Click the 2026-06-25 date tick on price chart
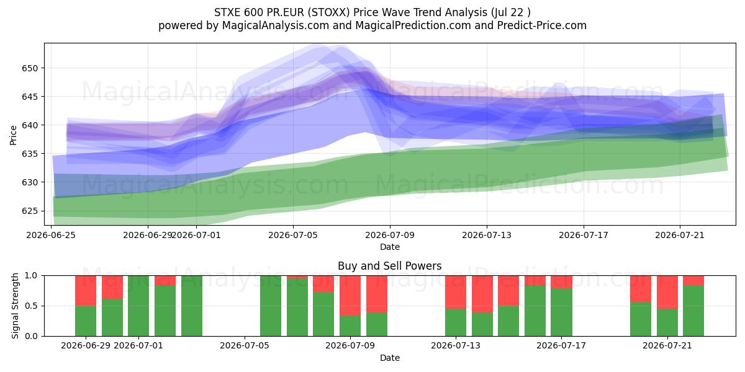The width and height of the screenshot is (745, 372). click(x=52, y=235)
